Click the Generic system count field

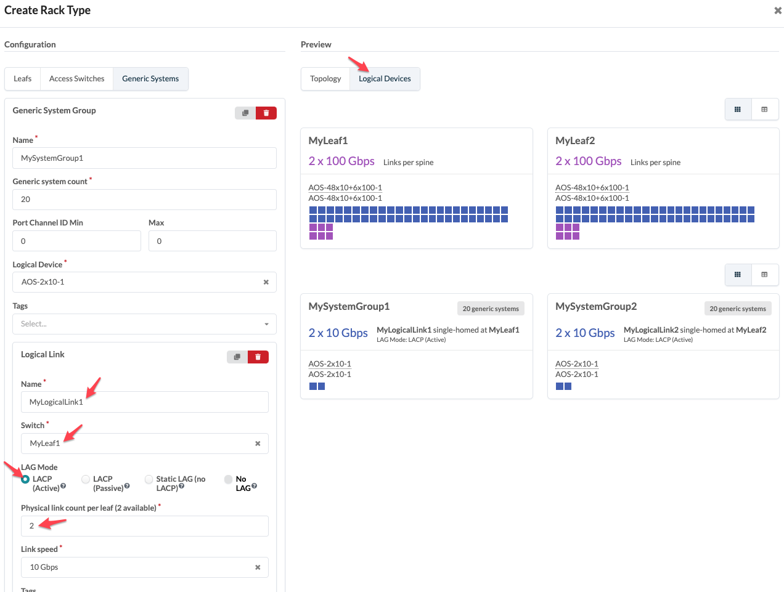(x=144, y=200)
